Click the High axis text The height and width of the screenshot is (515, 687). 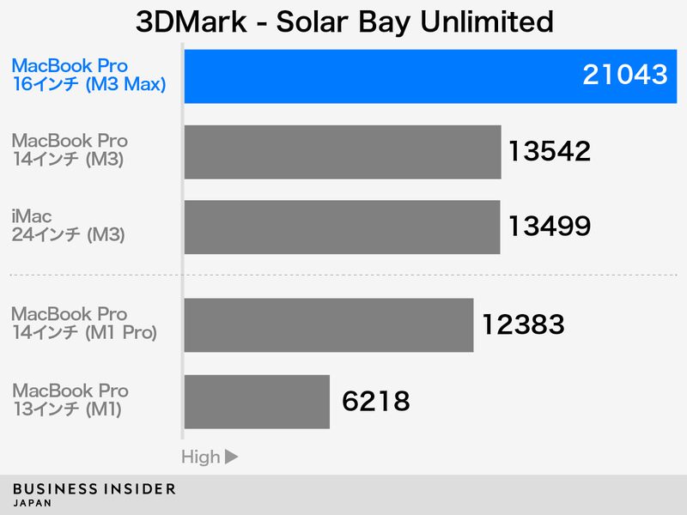pos(201,457)
